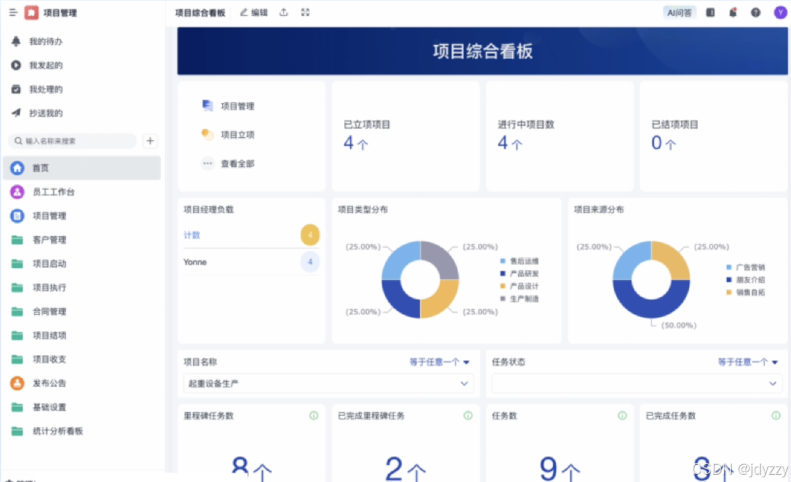Open 我发起的 play icon
Viewport: 791px width, 482px height.
tap(16, 65)
